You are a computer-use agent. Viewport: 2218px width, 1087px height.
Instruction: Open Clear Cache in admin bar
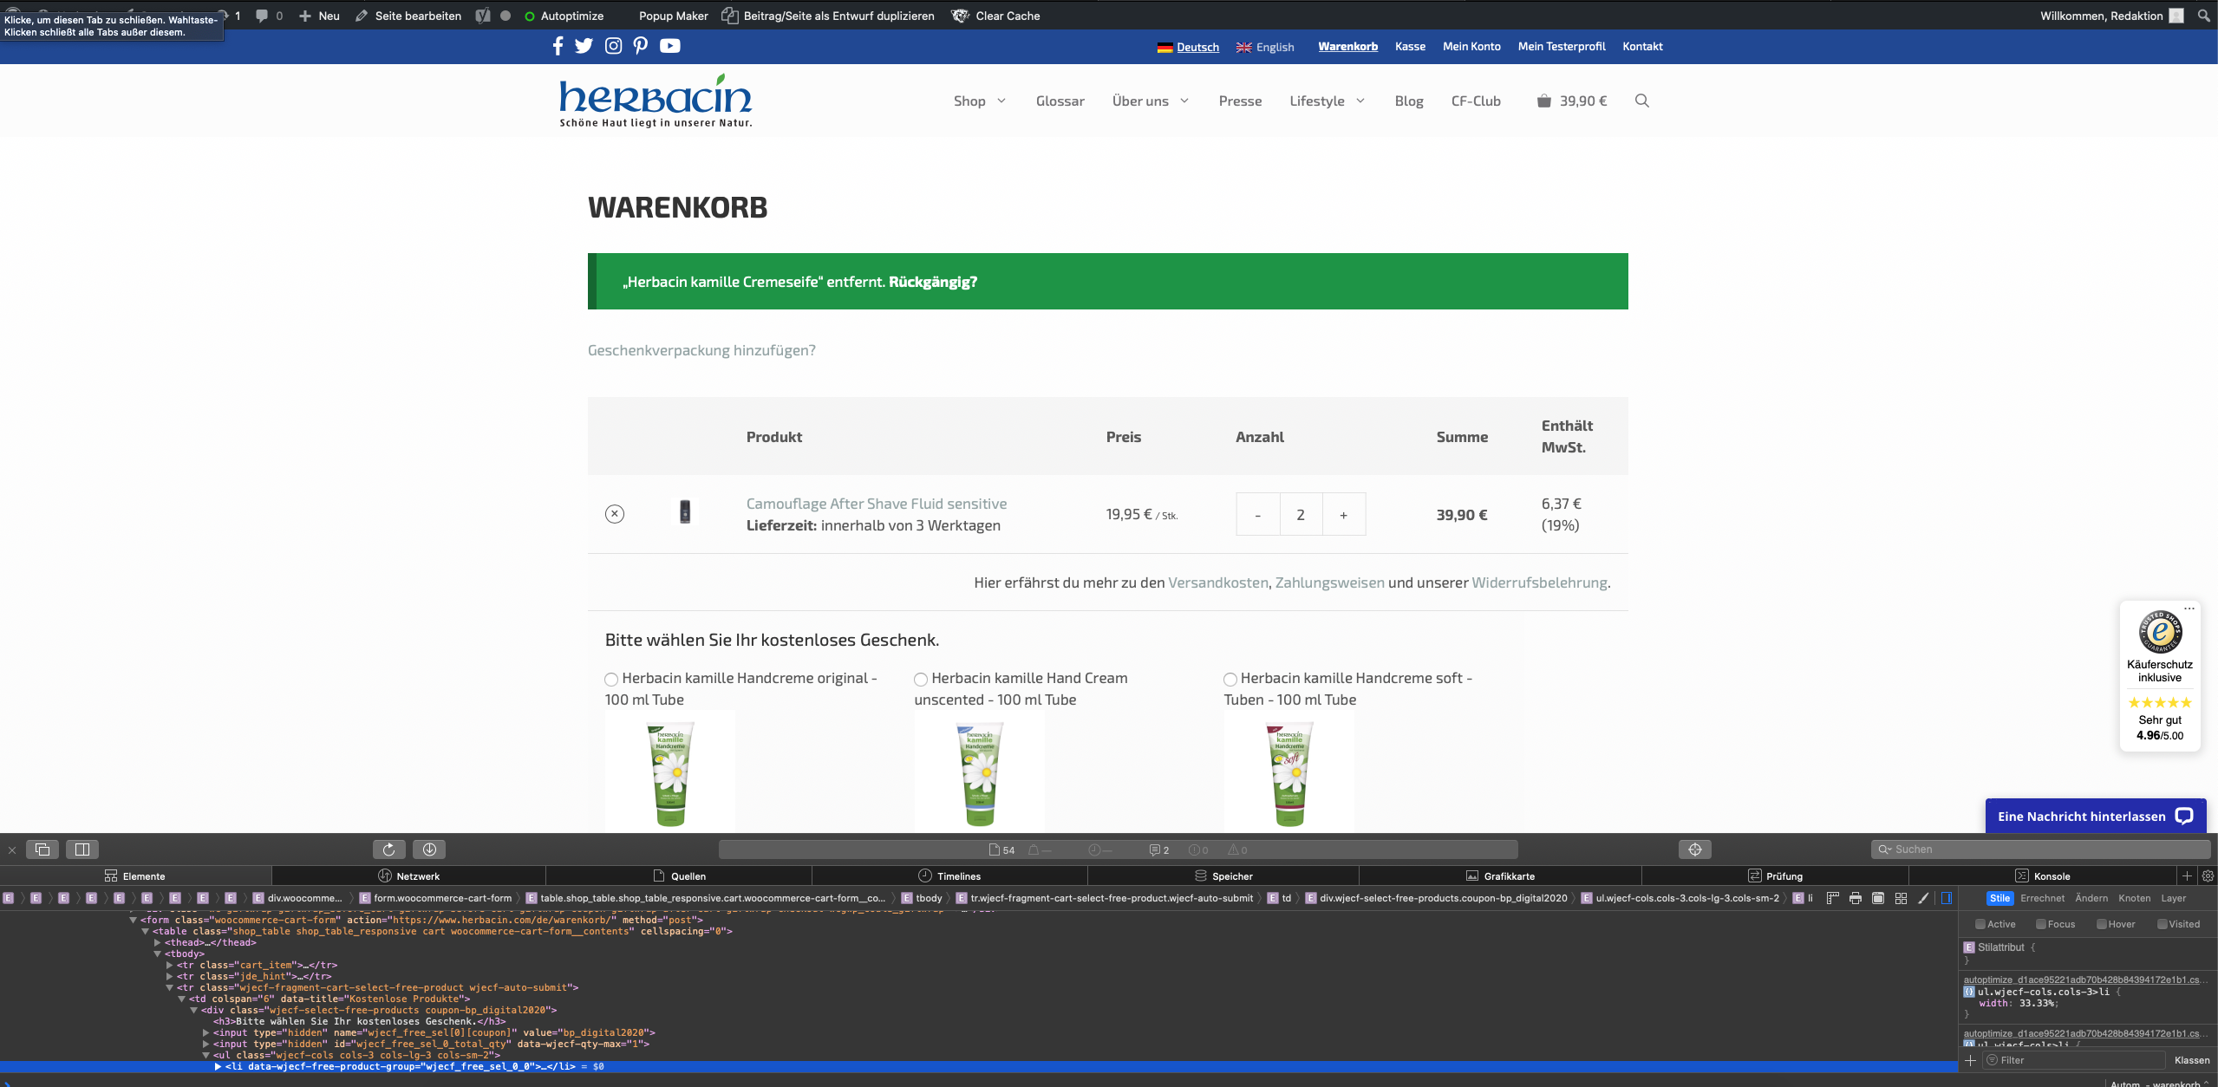[x=995, y=16]
